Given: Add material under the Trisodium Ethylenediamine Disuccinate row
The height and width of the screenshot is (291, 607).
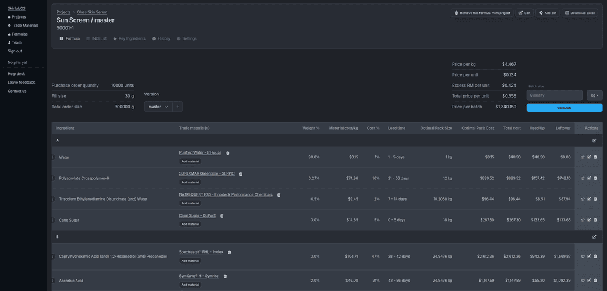Looking at the screenshot, I should (x=190, y=203).
